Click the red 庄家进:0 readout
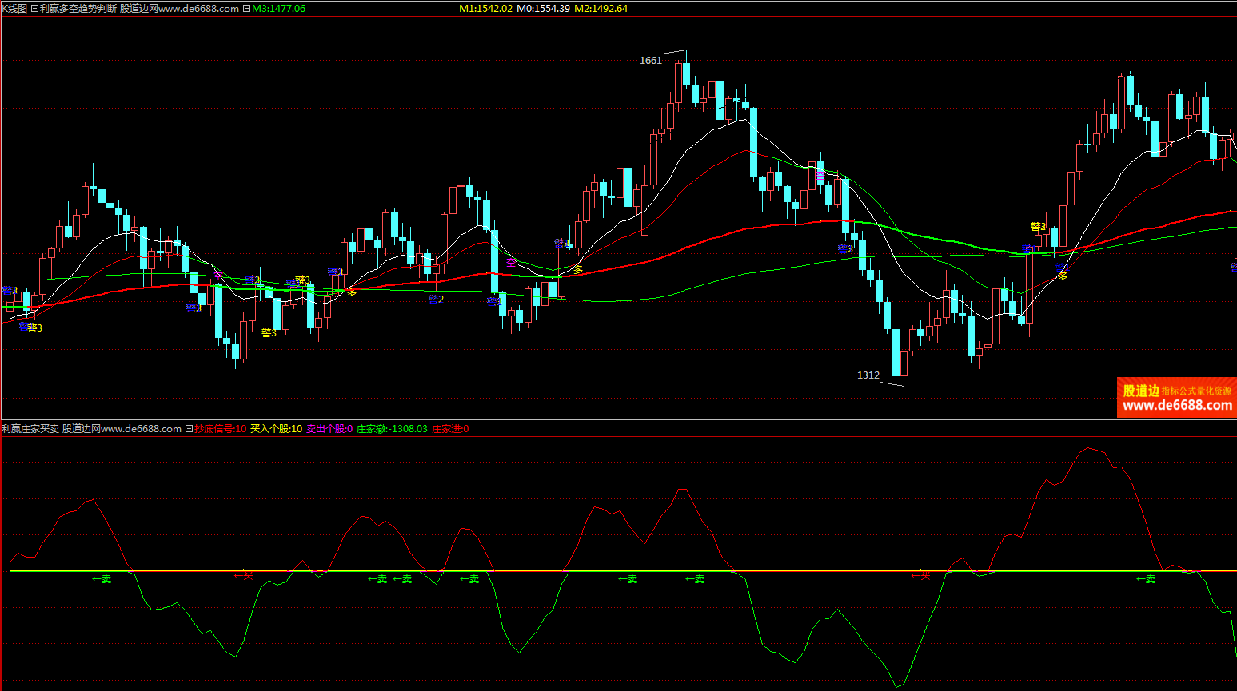The image size is (1237, 691). click(x=450, y=429)
